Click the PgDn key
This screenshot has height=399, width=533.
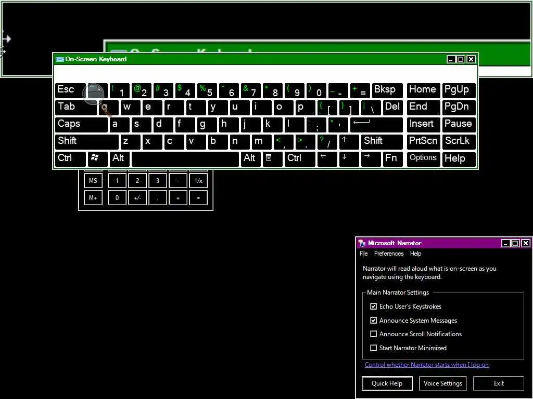pyautogui.click(x=459, y=107)
